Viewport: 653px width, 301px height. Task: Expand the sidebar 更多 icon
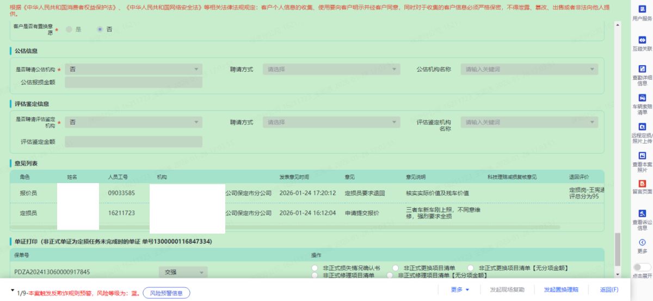642,243
